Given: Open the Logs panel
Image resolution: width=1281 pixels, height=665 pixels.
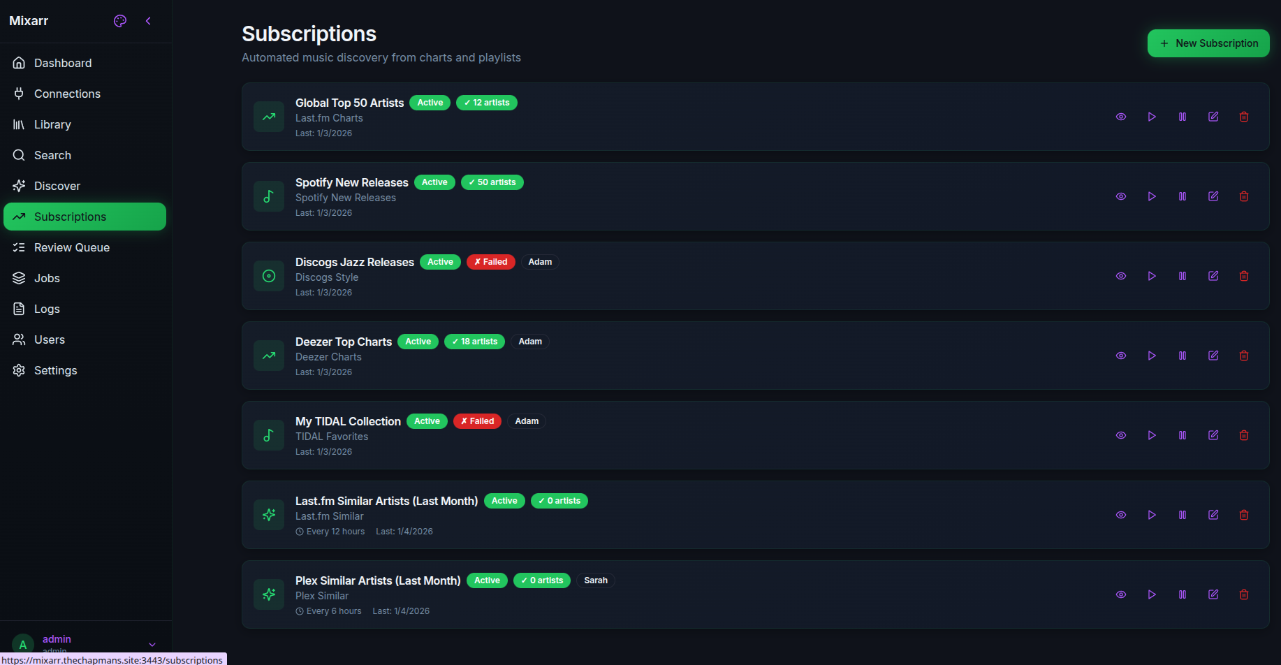Looking at the screenshot, I should [x=46, y=309].
